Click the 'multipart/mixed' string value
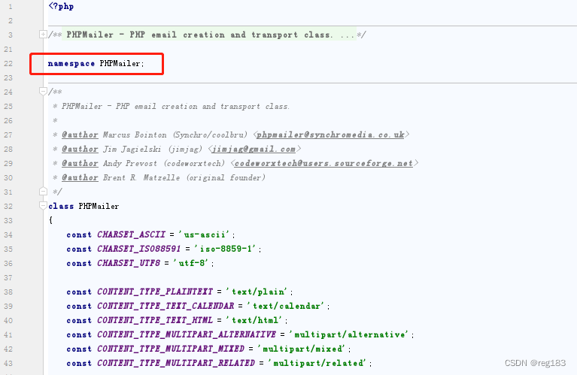 (x=303, y=349)
